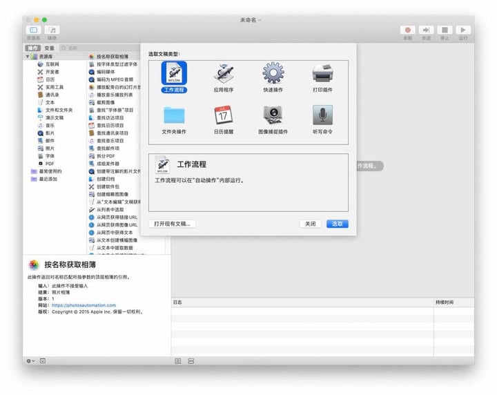Viewport: 497px width, 395px height.
Task: Open the gear dropdown at bottom left
Action: [30, 360]
